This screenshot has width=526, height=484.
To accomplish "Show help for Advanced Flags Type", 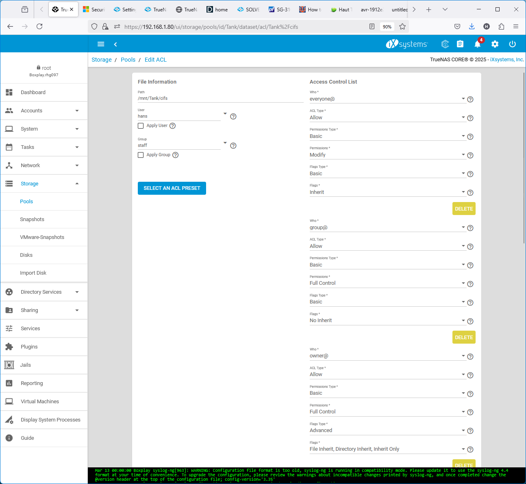I will [470, 431].
